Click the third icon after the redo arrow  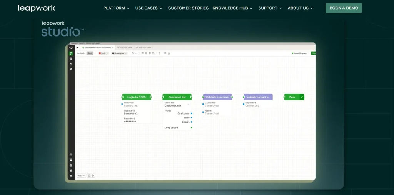(x=150, y=53)
